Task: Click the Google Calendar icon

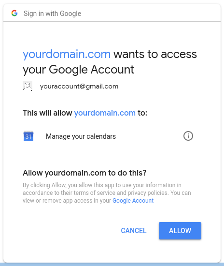Action: click(28, 136)
